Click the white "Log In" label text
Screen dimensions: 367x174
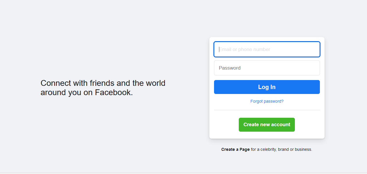coord(267,87)
